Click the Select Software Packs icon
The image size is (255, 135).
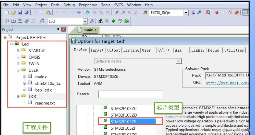point(120,21)
